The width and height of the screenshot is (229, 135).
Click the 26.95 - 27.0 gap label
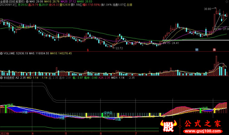221,29
